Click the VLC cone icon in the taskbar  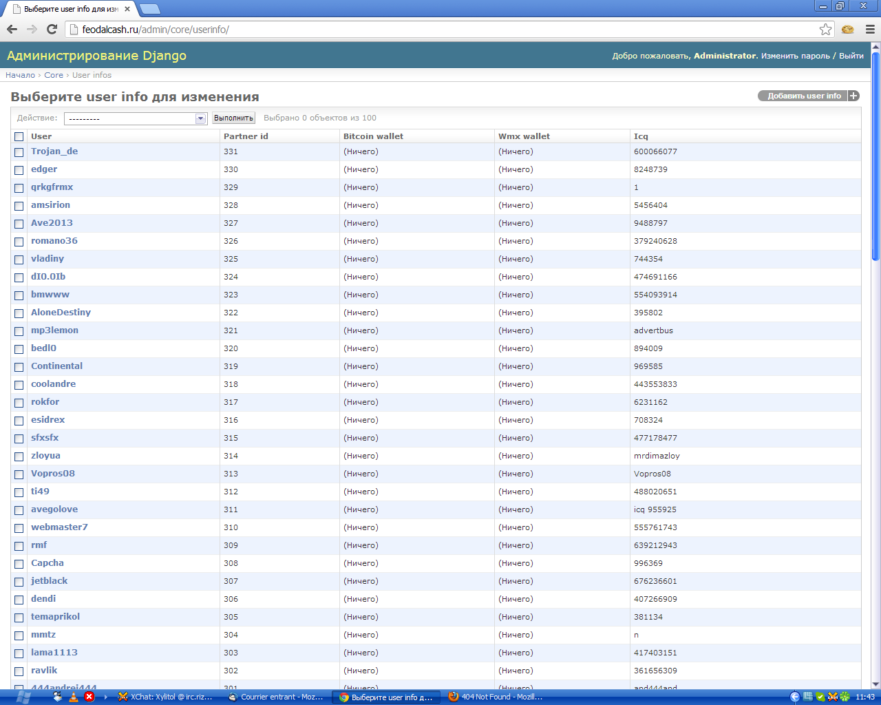pyautogui.click(x=74, y=697)
